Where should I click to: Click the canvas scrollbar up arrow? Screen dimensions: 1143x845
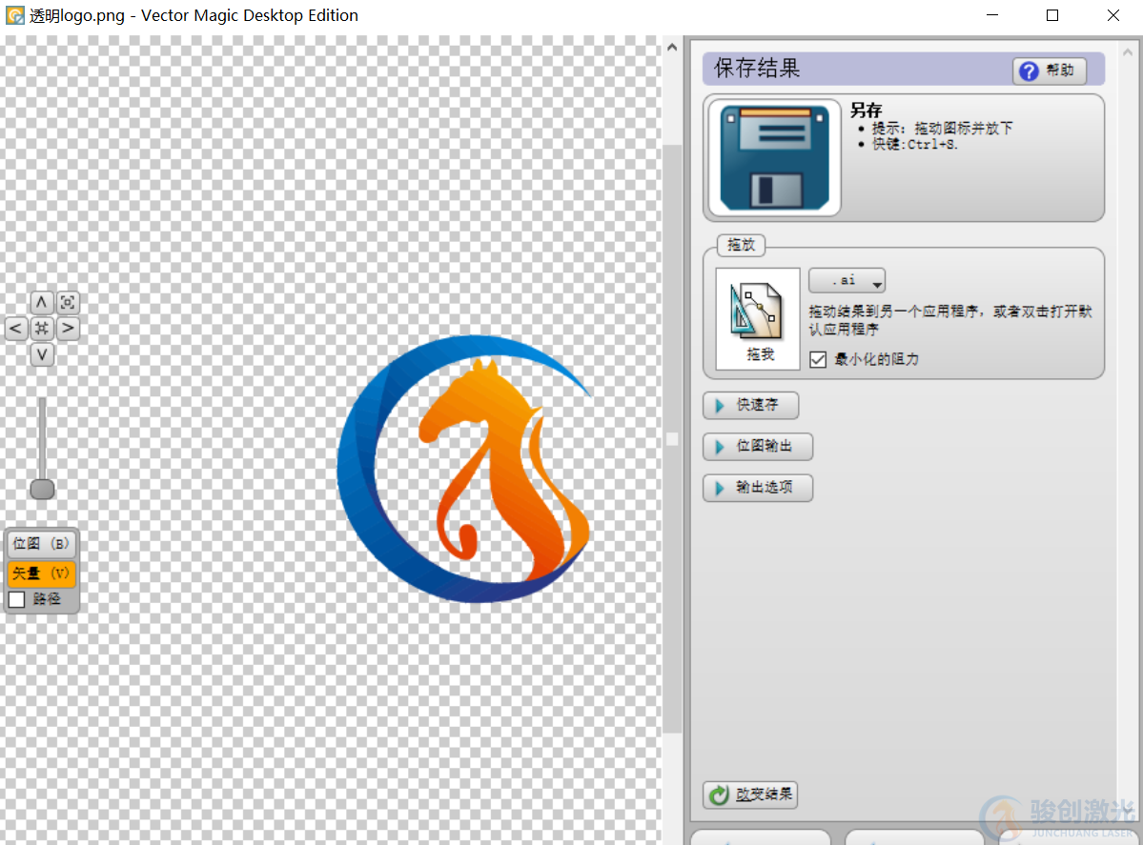(x=672, y=48)
